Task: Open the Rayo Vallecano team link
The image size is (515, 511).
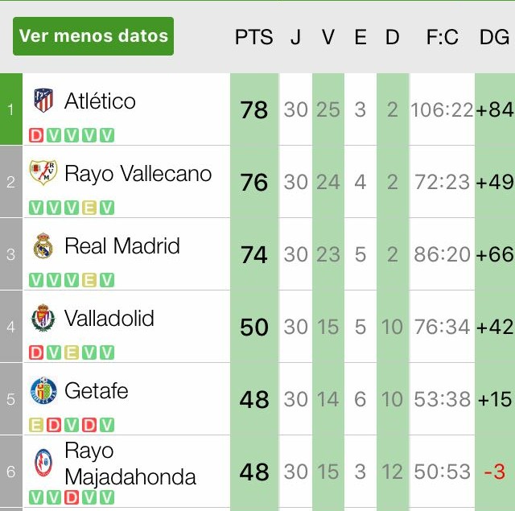Action: [x=138, y=173]
